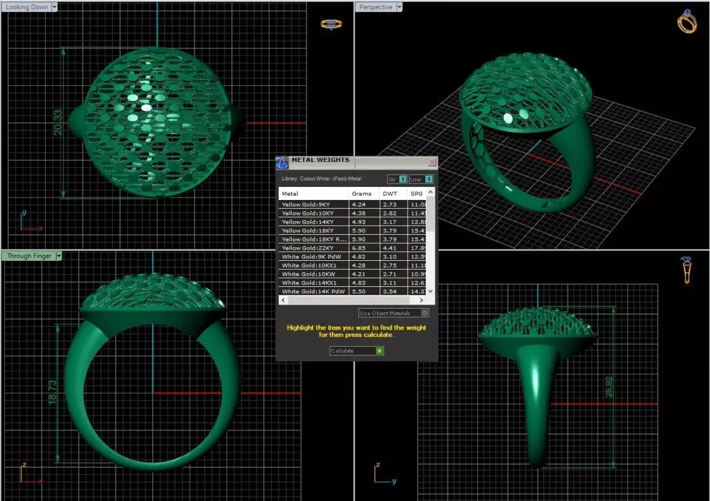This screenshot has height=501, width=710.
Task: Click the ring icon in Looking Down viewport
Action: tap(331, 24)
